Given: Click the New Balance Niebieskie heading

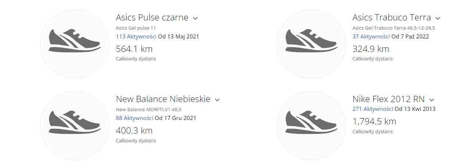Looking at the screenshot, I should [x=163, y=99].
